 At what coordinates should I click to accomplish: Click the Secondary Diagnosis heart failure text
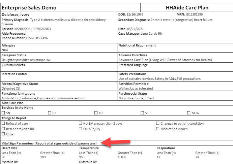click(x=181, y=20)
